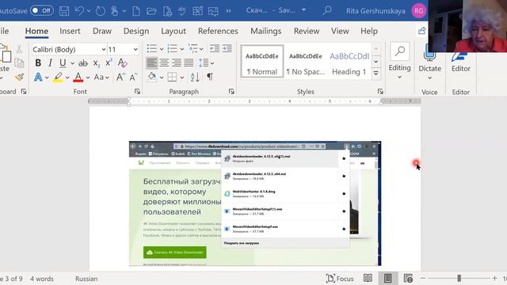The height and width of the screenshot is (285, 507).
Task: Expand the font color dropdown arrow
Action: (88, 78)
